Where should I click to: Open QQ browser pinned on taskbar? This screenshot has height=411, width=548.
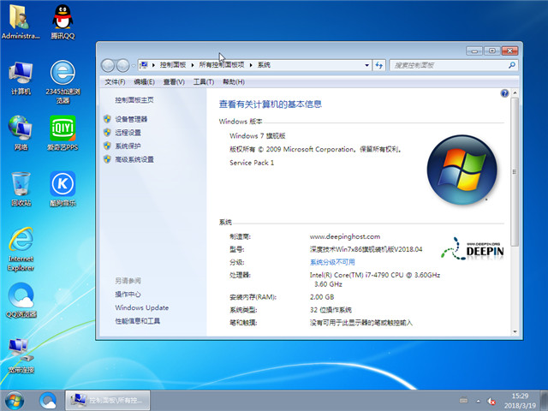48,401
